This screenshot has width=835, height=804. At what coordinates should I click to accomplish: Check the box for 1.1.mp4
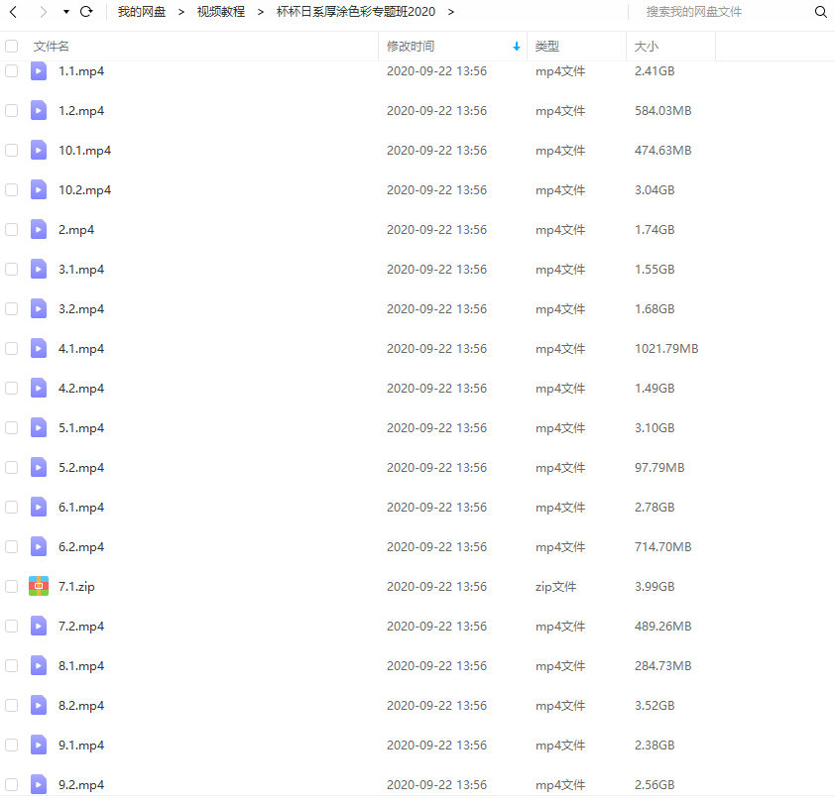(11, 70)
